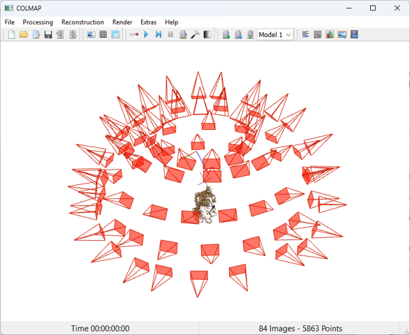This screenshot has width=410, height=335.
Task: Click the Reconstruct step-by-step icon
Action: coord(159,34)
